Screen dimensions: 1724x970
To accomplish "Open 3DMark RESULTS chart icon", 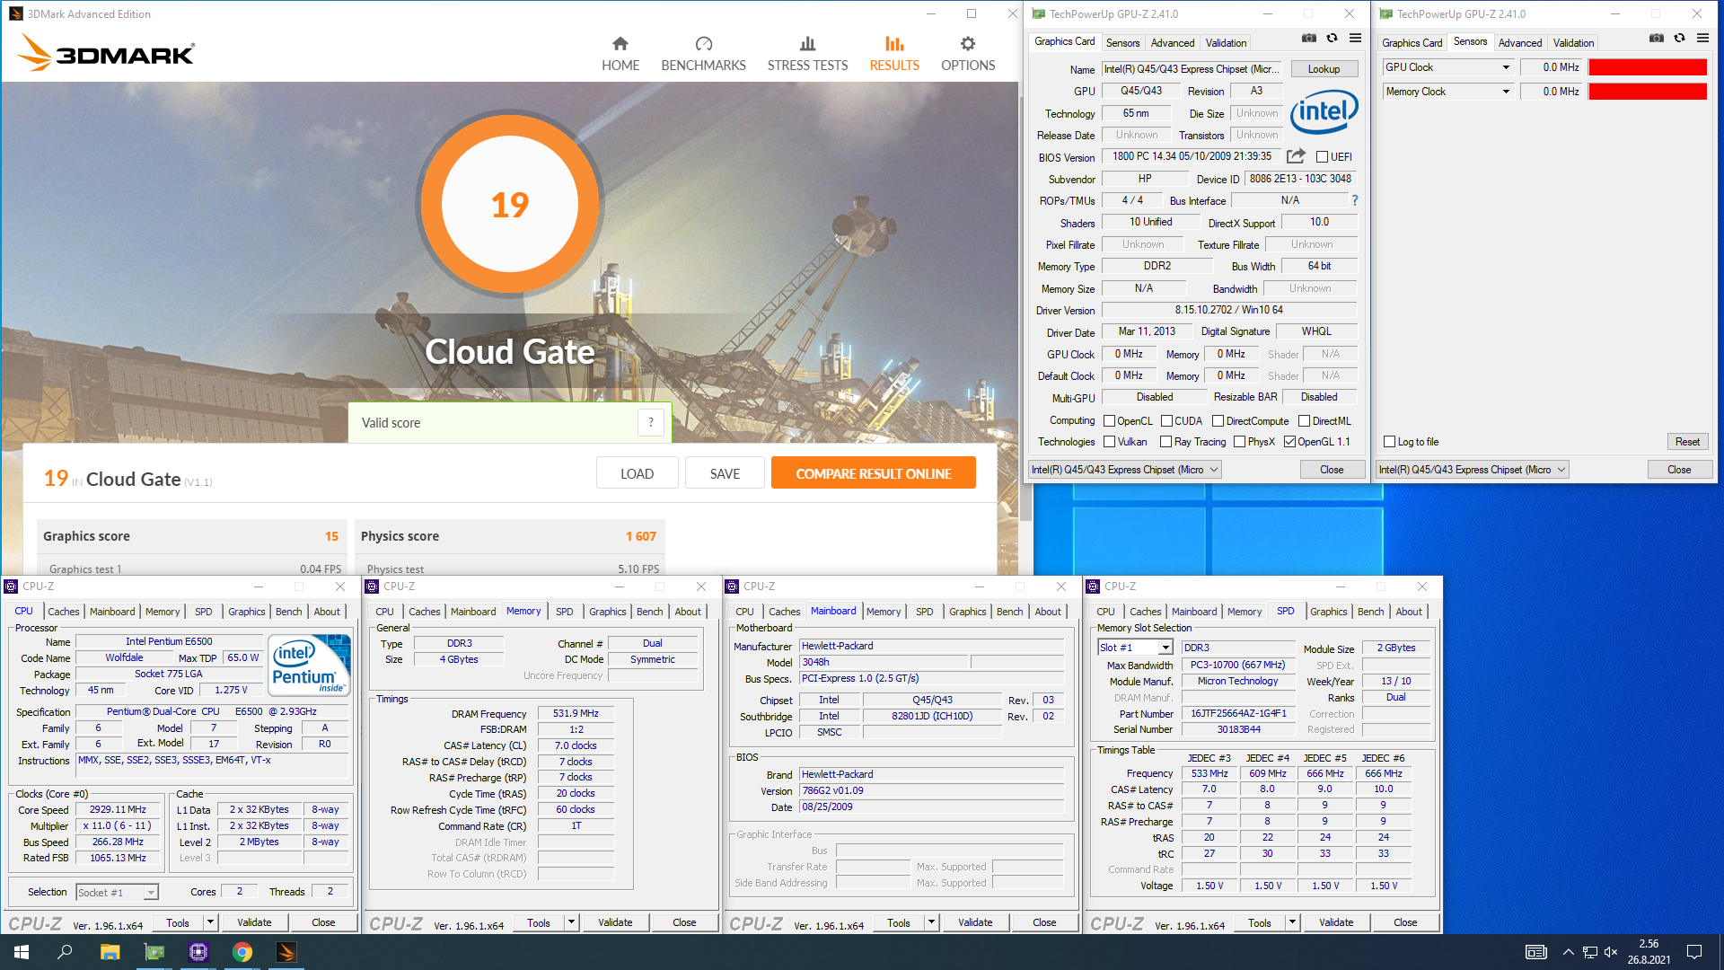I will (894, 43).
